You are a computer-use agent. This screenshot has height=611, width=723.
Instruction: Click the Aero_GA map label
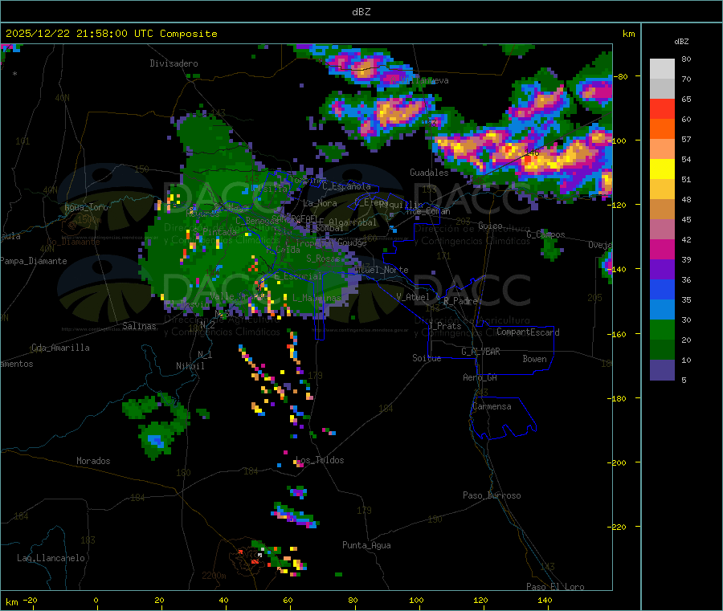click(480, 377)
